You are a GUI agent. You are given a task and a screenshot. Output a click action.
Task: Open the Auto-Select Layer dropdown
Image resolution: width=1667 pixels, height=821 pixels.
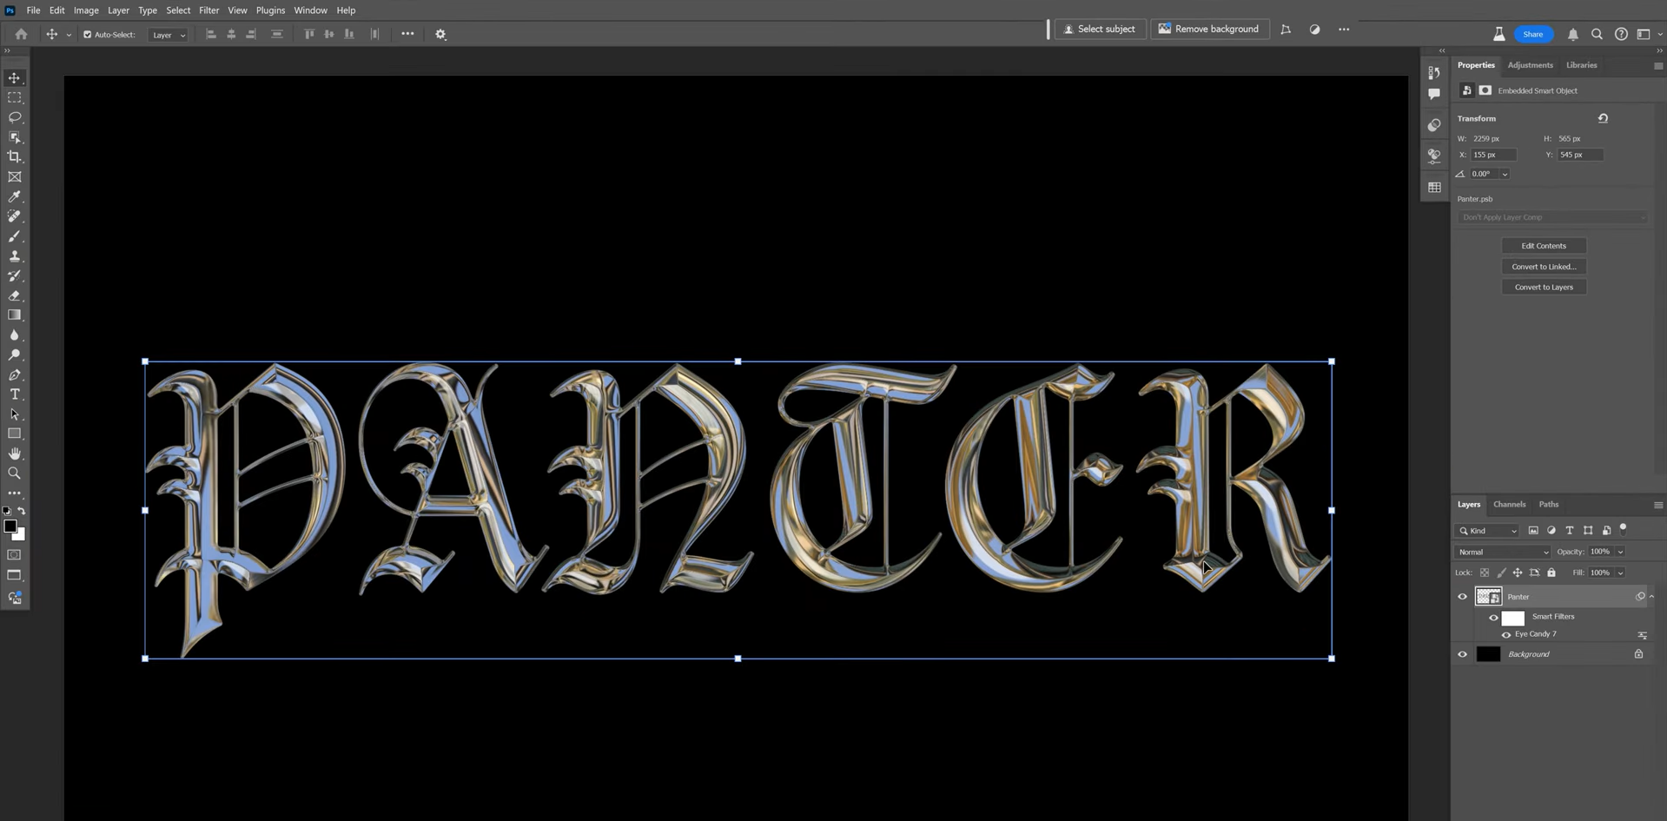coord(169,35)
